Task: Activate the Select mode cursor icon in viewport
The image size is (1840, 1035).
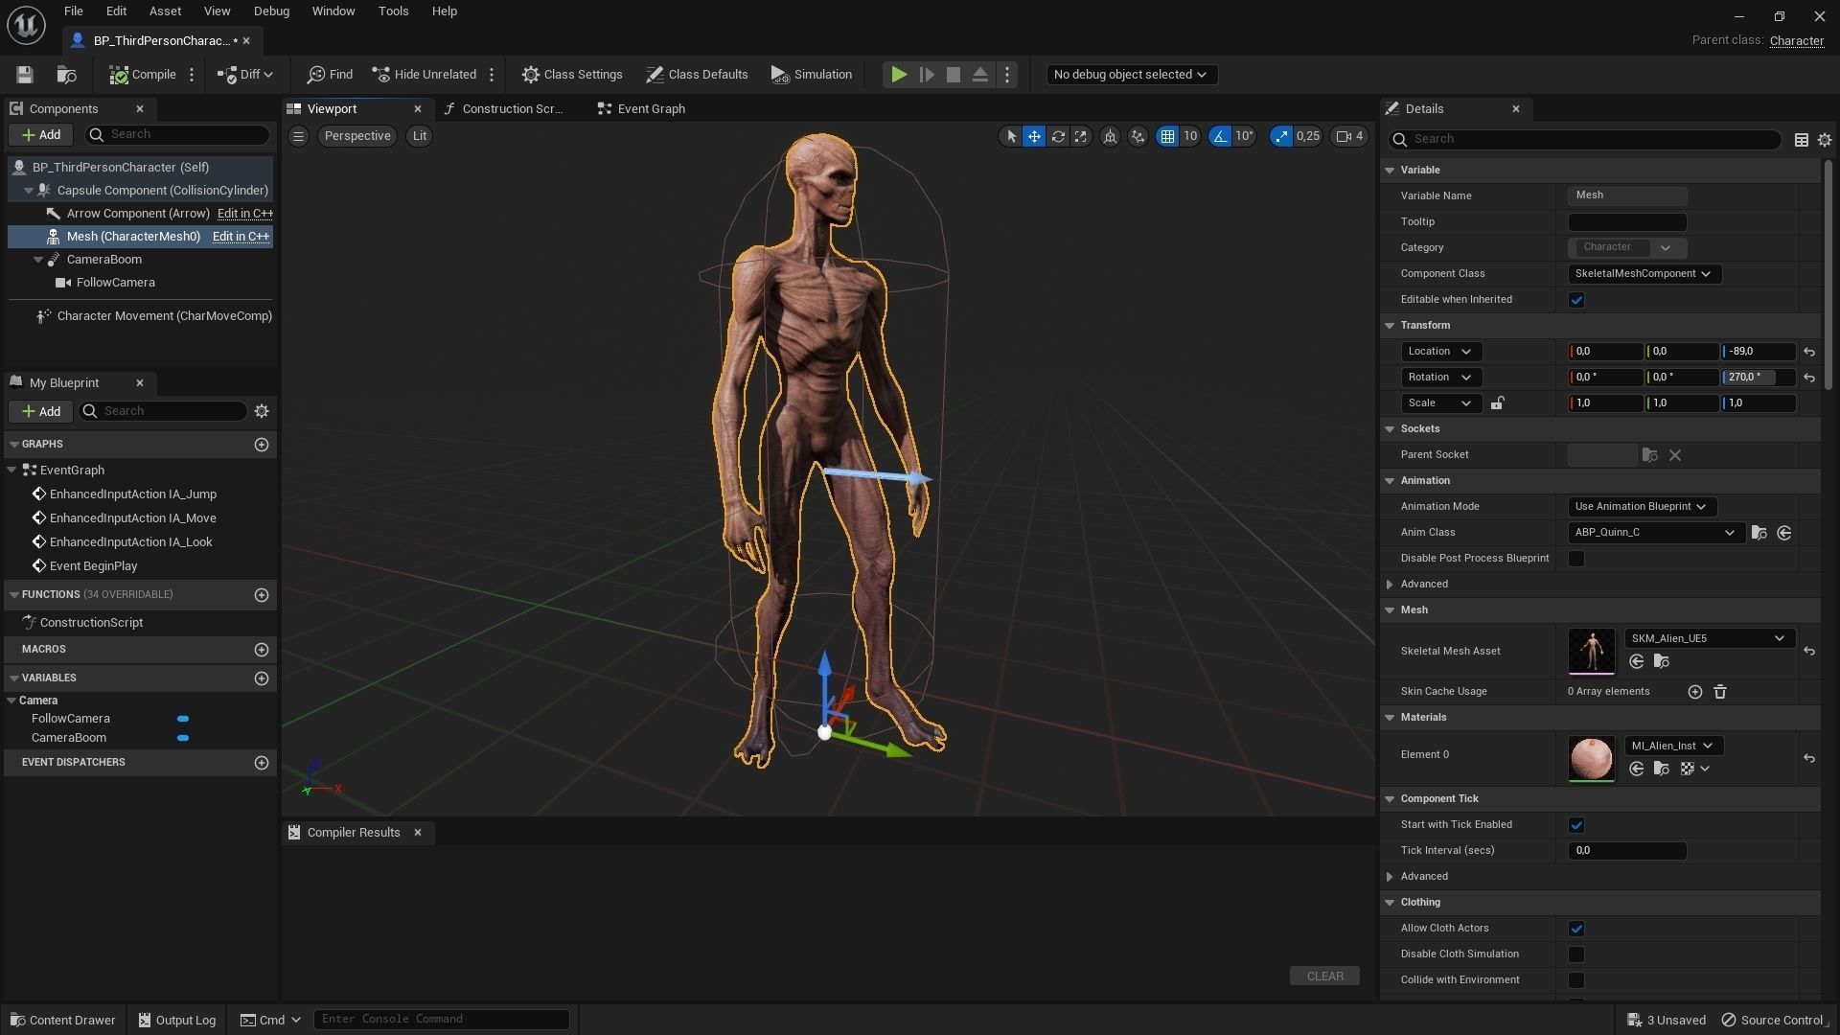Action: click(x=1011, y=136)
